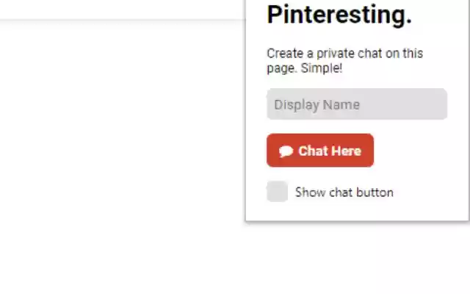Click the red Chat Here button
Image resolution: width=470 pixels, height=294 pixels.
[320, 151]
